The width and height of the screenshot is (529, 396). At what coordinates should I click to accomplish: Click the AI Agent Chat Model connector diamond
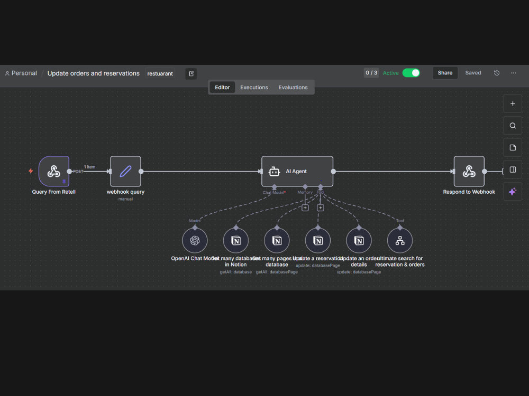274,186
